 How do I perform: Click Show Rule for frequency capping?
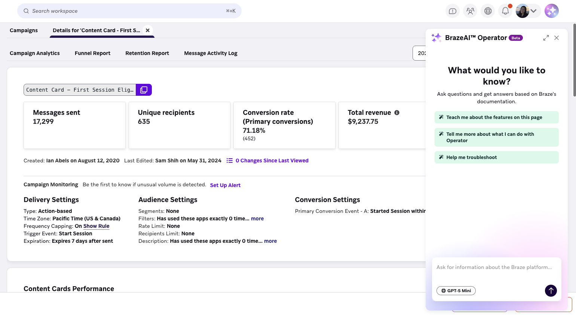point(96,226)
